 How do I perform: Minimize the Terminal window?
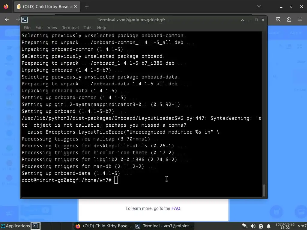(249, 20)
